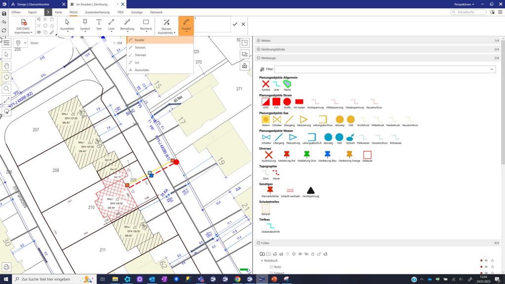Confirm input with the checkmark icon
The image size is (505, 284).
pos(235,24)
